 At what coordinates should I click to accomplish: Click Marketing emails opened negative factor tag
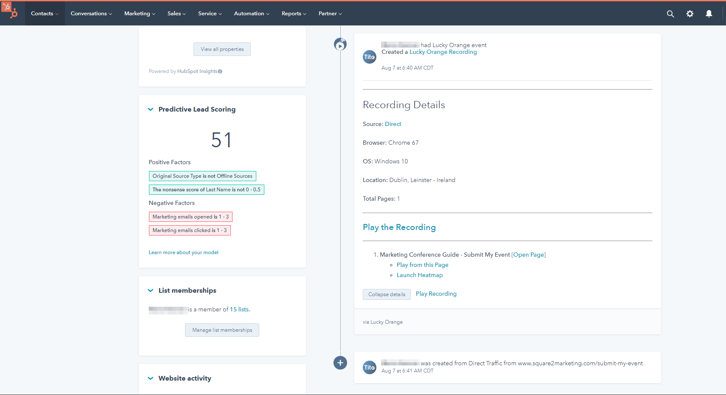[191, 217]
